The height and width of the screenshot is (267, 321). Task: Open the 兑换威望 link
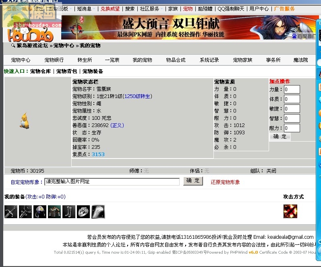110,9
